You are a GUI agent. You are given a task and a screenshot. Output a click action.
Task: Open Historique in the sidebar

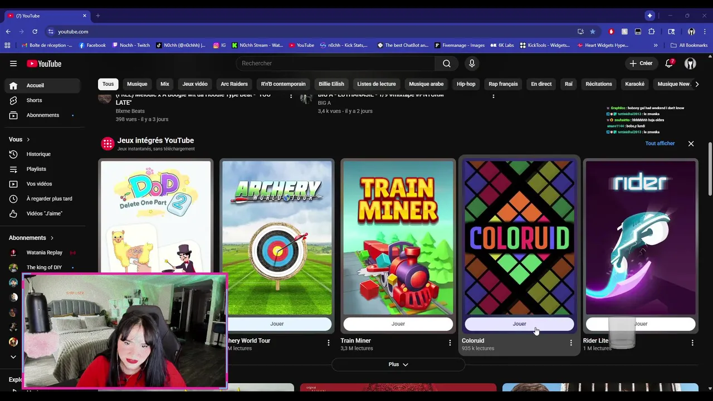pyautogui.click(x=42, y=154)
